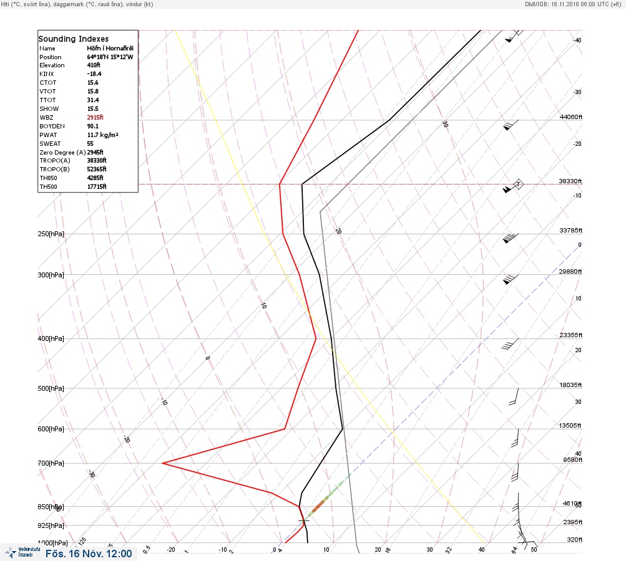Click the KINX value -18.4
The width and height of the screenshot is (626, 561).
94,74
